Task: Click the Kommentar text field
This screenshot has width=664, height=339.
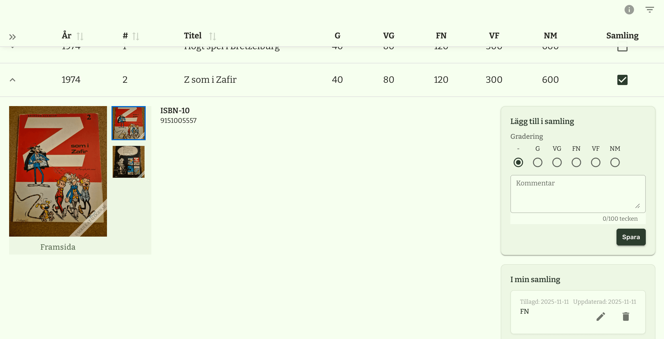Action: click(578, 194)
